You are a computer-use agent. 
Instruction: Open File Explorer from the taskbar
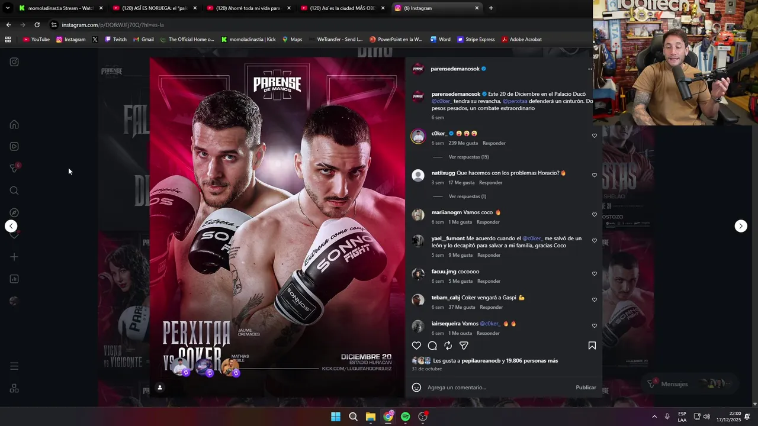click(x=370, y=417)
